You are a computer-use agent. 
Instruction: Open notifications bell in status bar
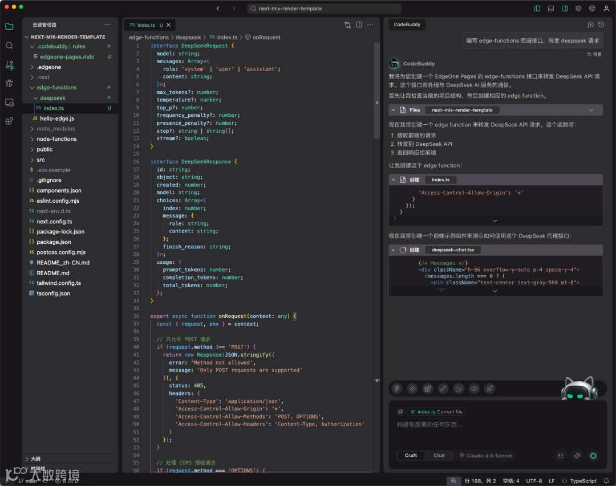(606, 481)
